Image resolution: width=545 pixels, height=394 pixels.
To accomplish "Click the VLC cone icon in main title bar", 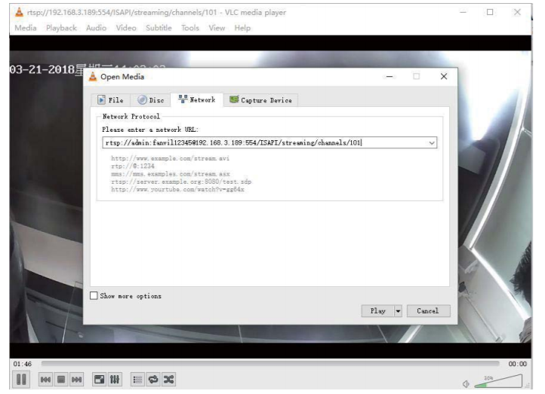I will (x=19, y=12).
